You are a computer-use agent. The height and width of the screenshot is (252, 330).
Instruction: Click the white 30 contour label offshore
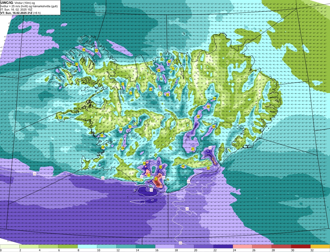point(151,190)
